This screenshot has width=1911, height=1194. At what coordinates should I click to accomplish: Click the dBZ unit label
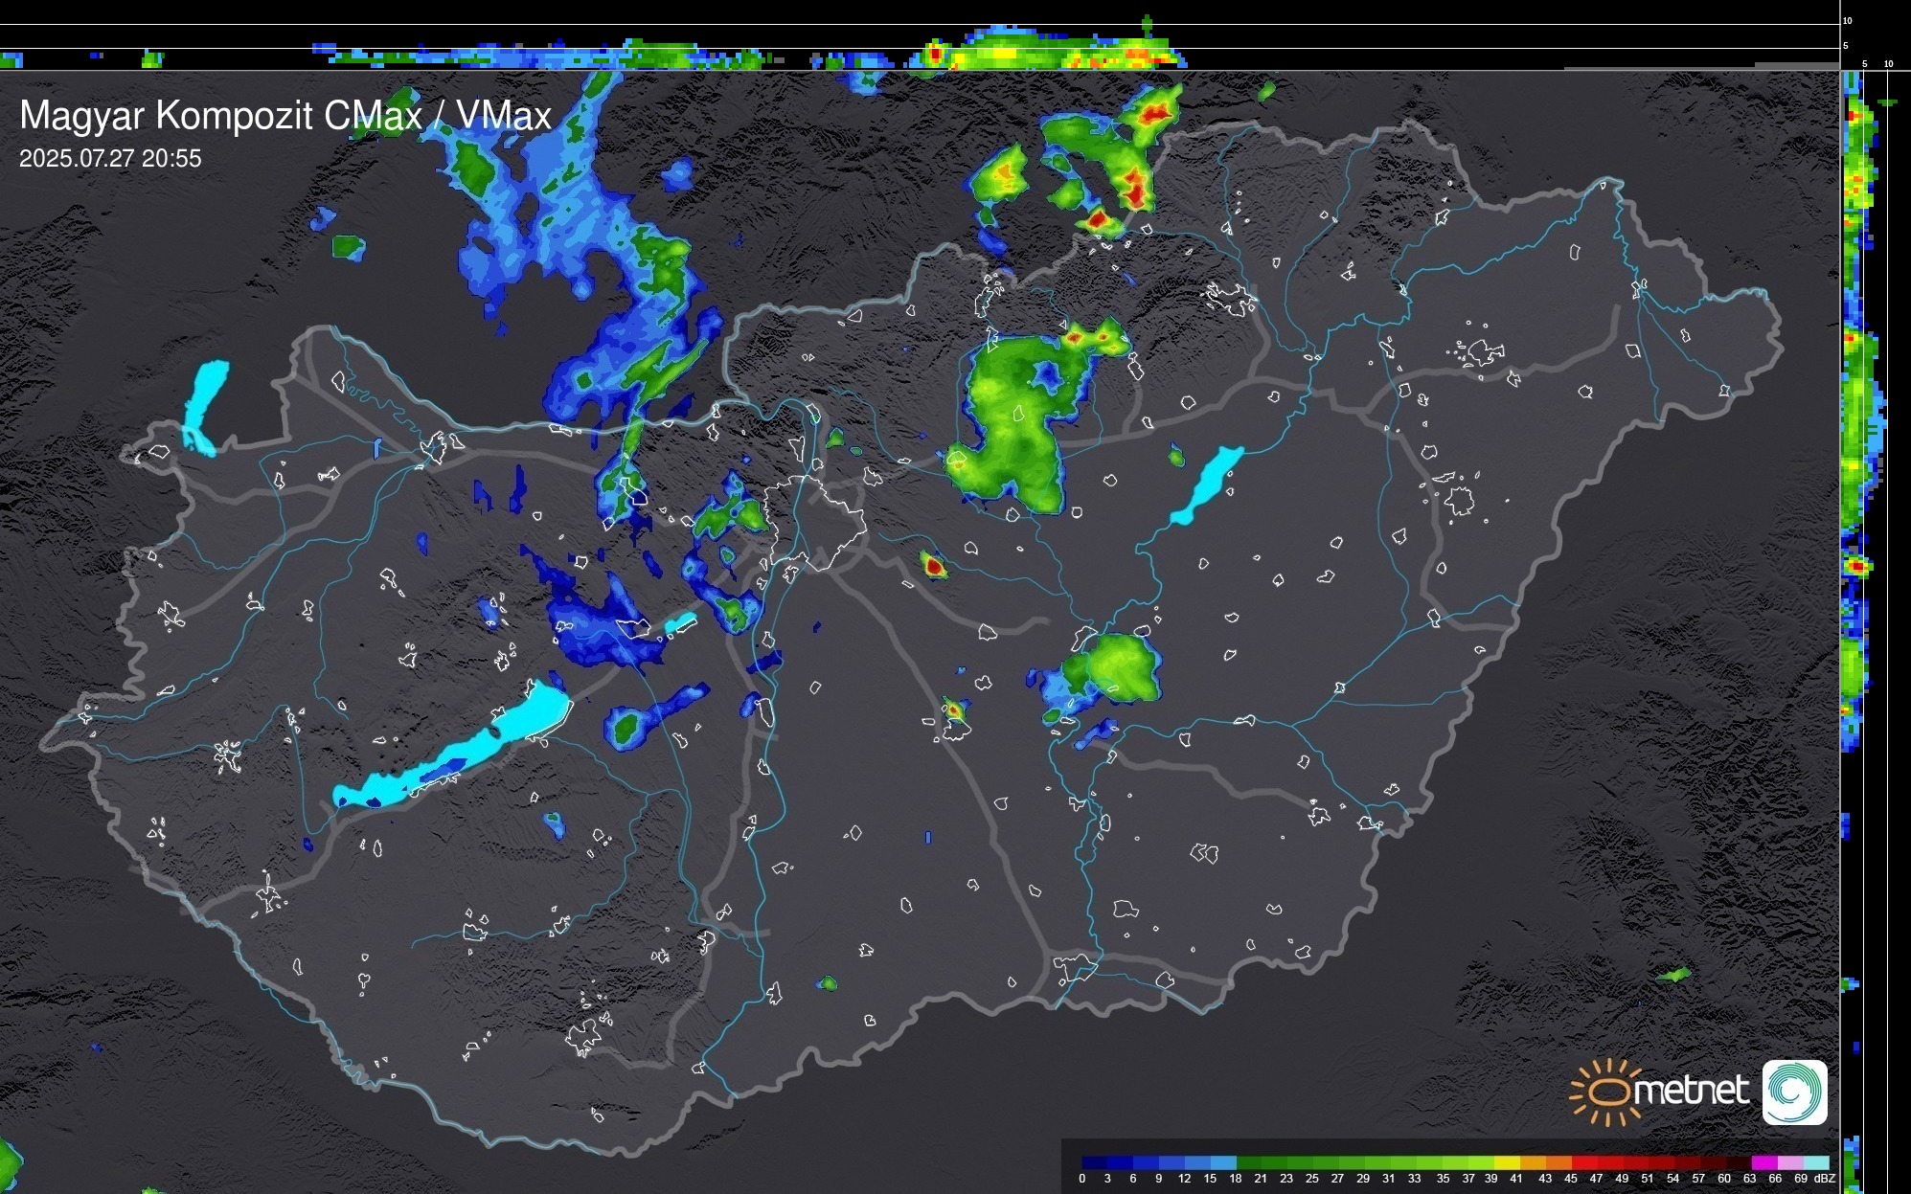1825,1179
